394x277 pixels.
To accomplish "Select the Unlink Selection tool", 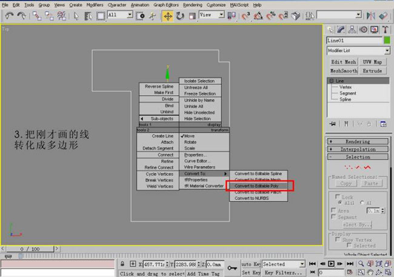I will click(x=49, y=16).
